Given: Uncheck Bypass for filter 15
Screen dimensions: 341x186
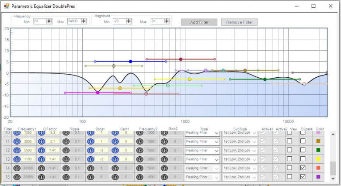Looking at the screenshot, I should click(x=303, y=177).
